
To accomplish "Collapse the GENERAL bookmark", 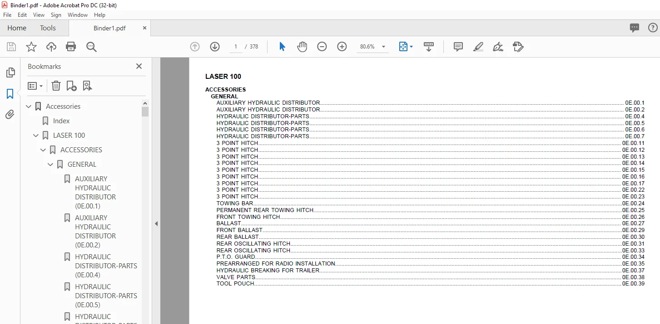I will tap(51, 164).
